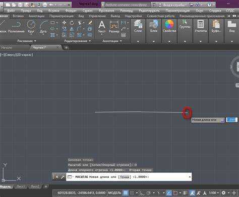
Task: Select the Круг (Circle) tool
Action: (31, 27)
